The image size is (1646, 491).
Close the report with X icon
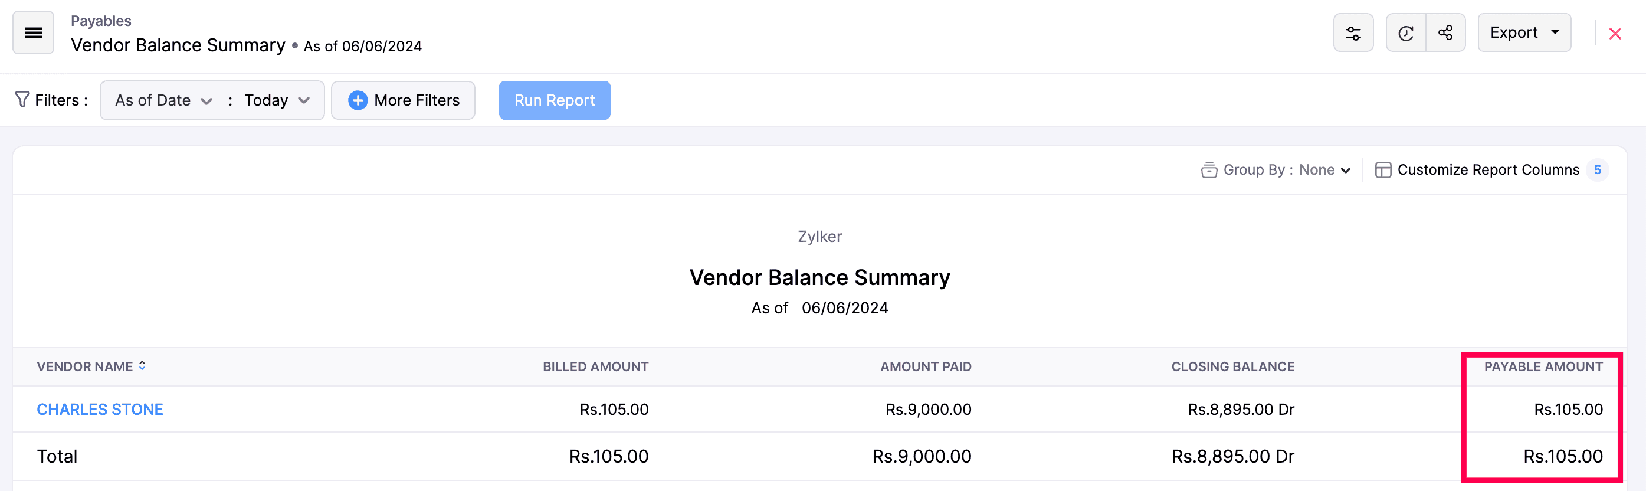(1615, 34)
